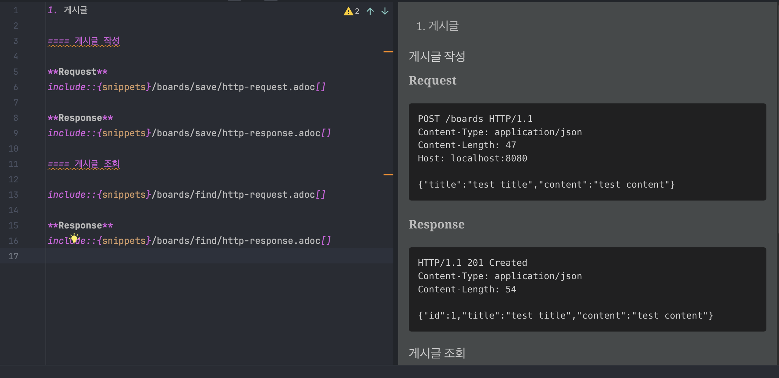This screenshot has height=378, width=779.
Task: Click the empty highlighted line 17
Action: tap(210, 256)
